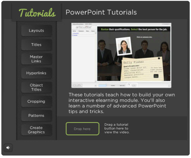191x158 pixels.
Task: Select the Layouts tutorial button
Action: tap(36, 30)
